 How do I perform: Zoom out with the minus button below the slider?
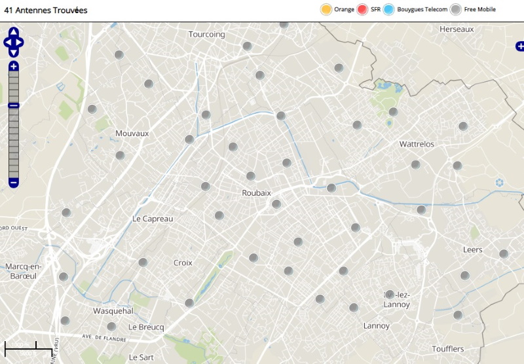(14, 182)
